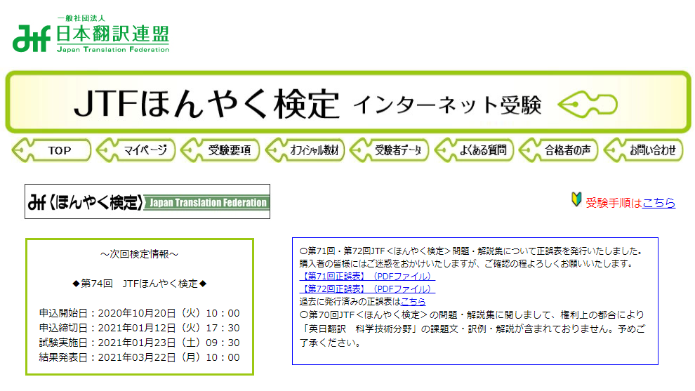The height and width of the screenshot is (391, 695).
Task: Open the 第72回正誤表 PDF link
Action: pyautogui.click(x=367, y=289)
